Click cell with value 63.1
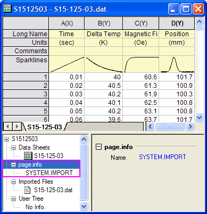207x214 pixels. (141, 111)
